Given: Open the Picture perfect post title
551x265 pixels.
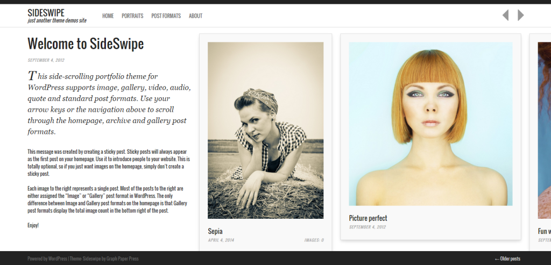Looking at the screenshot, I should (368, 218).
